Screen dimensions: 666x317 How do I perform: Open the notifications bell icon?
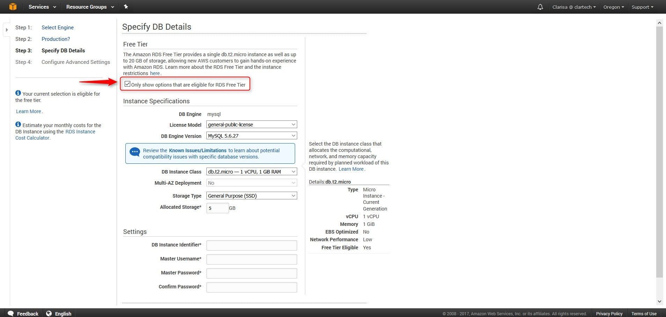[x=540, y=7]
